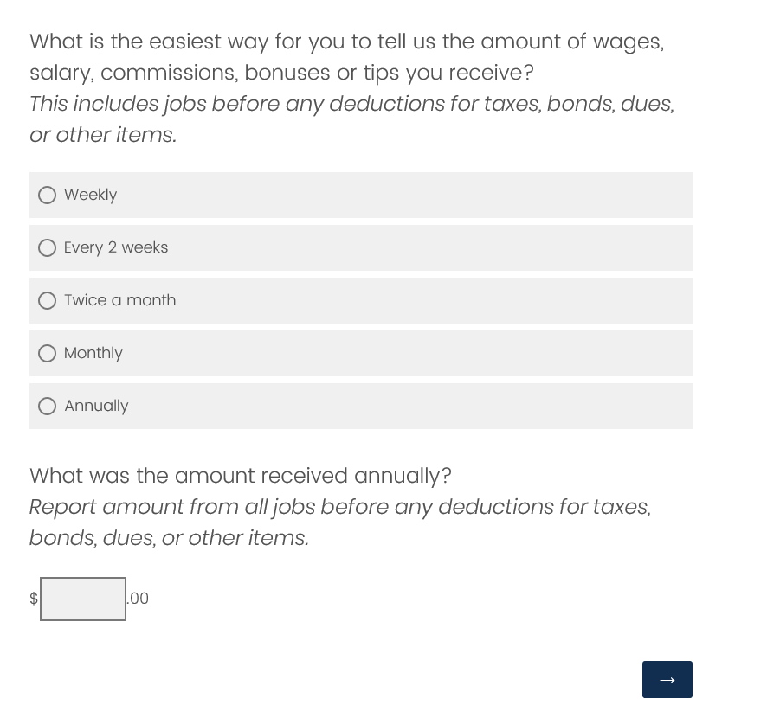
Task: Choose the Every 2 weeks radio circle
Action: (x=48, y=248)
